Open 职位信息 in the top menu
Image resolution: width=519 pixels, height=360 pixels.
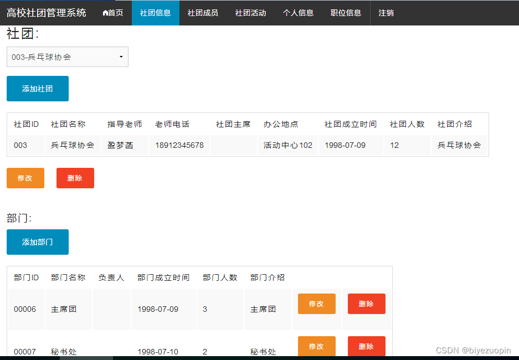pos(346,13)
